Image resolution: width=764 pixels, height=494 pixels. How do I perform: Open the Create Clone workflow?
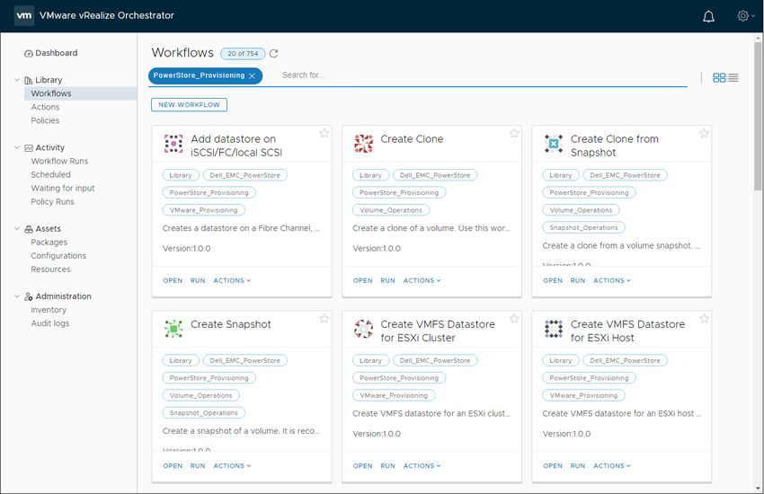[362, 281]
